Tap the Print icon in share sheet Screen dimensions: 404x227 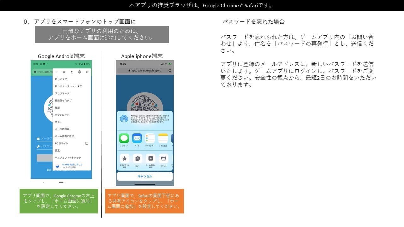tap(163, 158)
